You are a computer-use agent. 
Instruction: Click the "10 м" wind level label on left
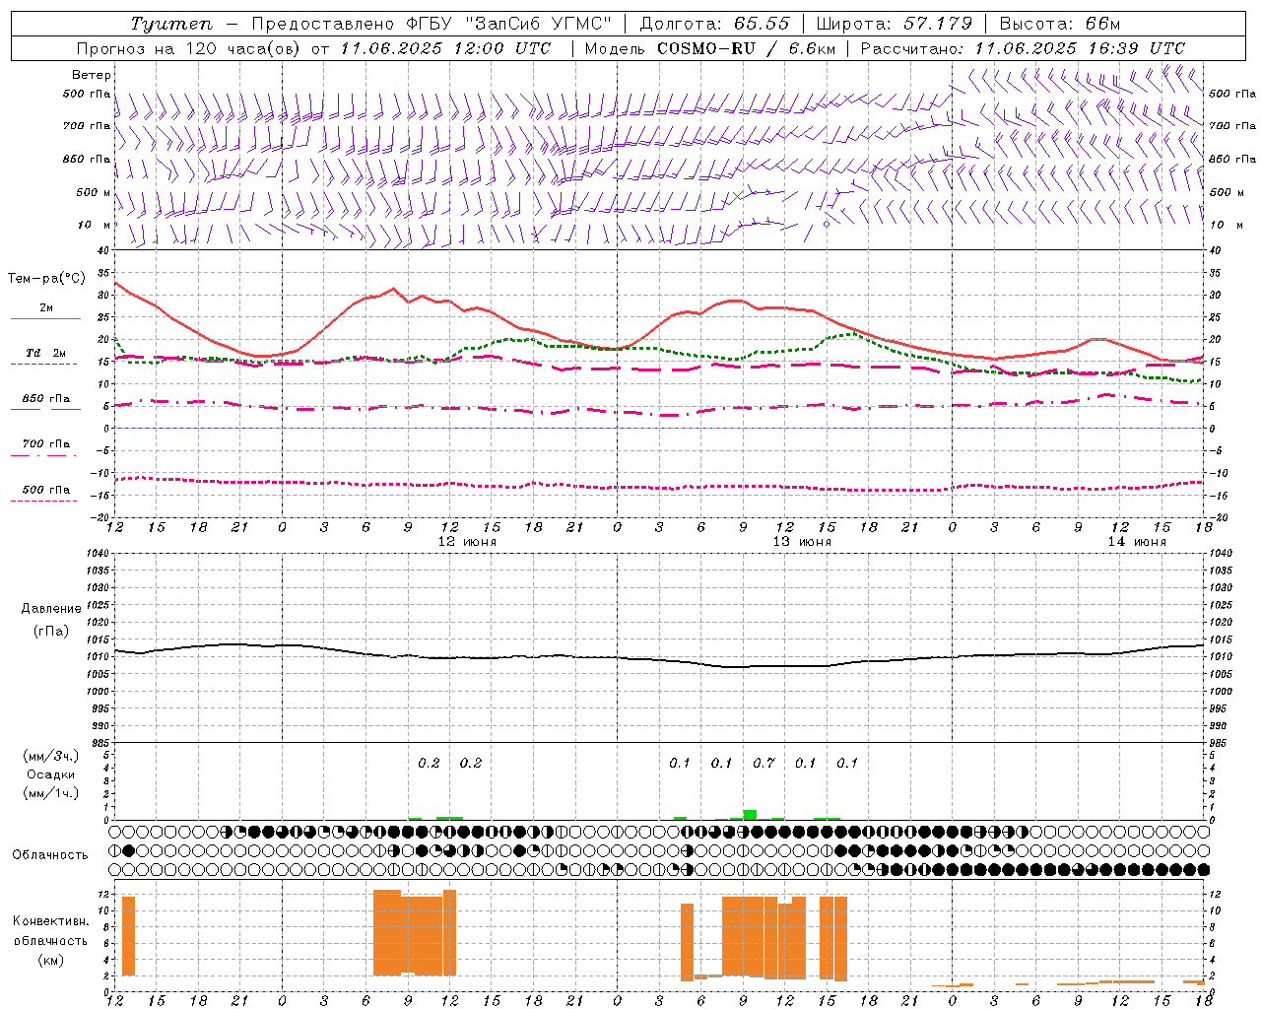click(x=95, y=225)
